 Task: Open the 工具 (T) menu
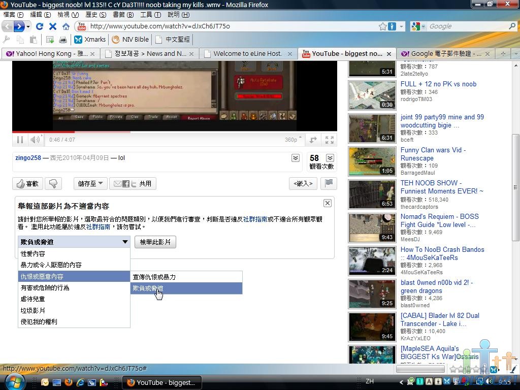150,15
